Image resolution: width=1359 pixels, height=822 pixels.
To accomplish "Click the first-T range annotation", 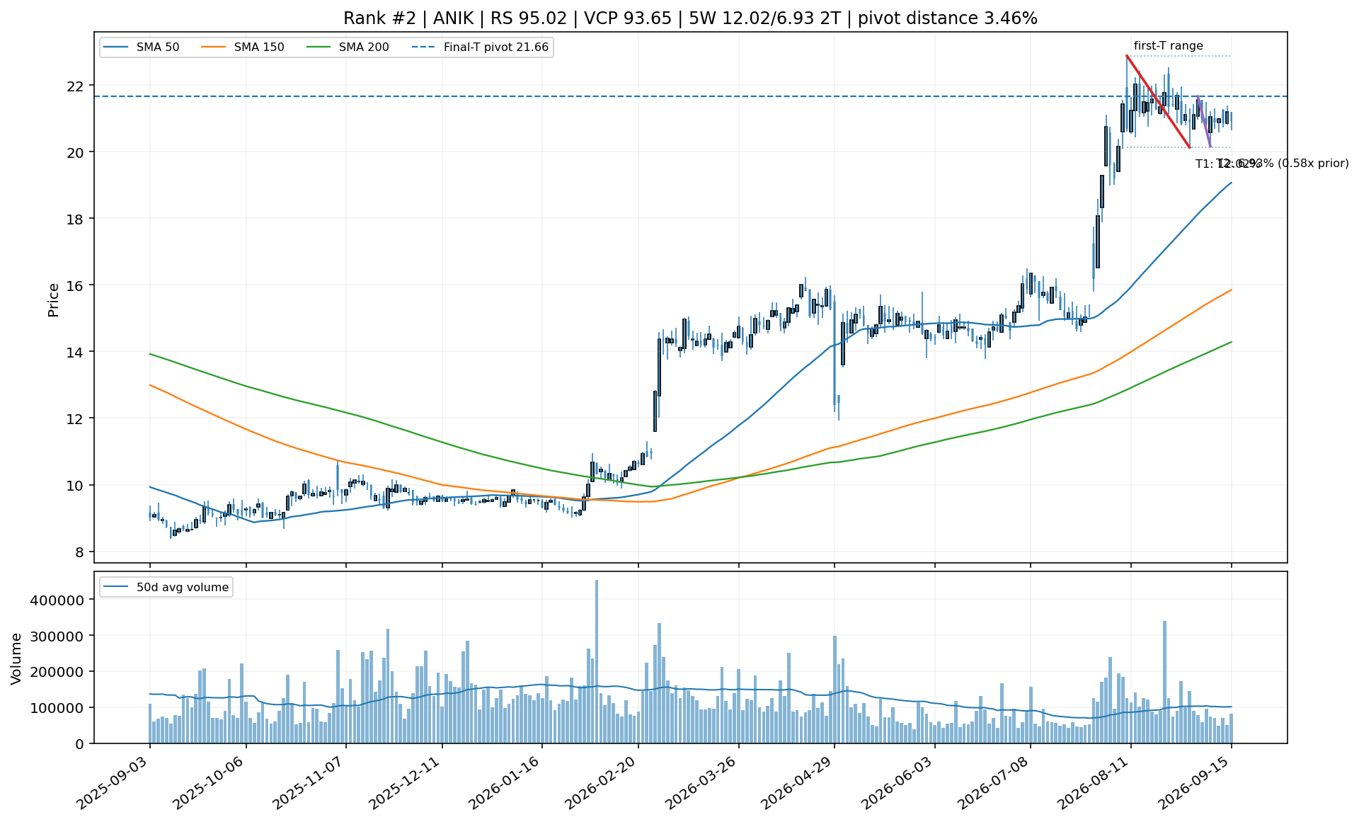I will pyautogui.click(x=1169, y=46).
